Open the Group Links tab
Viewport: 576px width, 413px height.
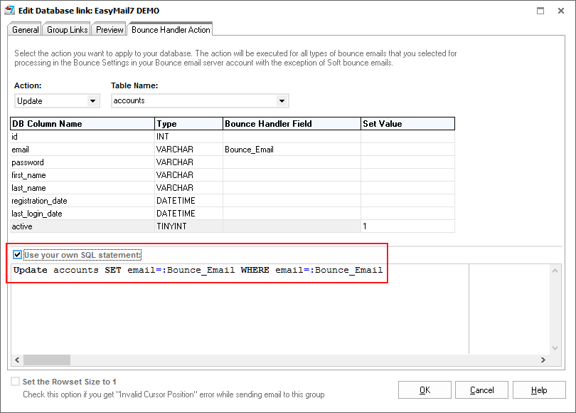point(68,30)
